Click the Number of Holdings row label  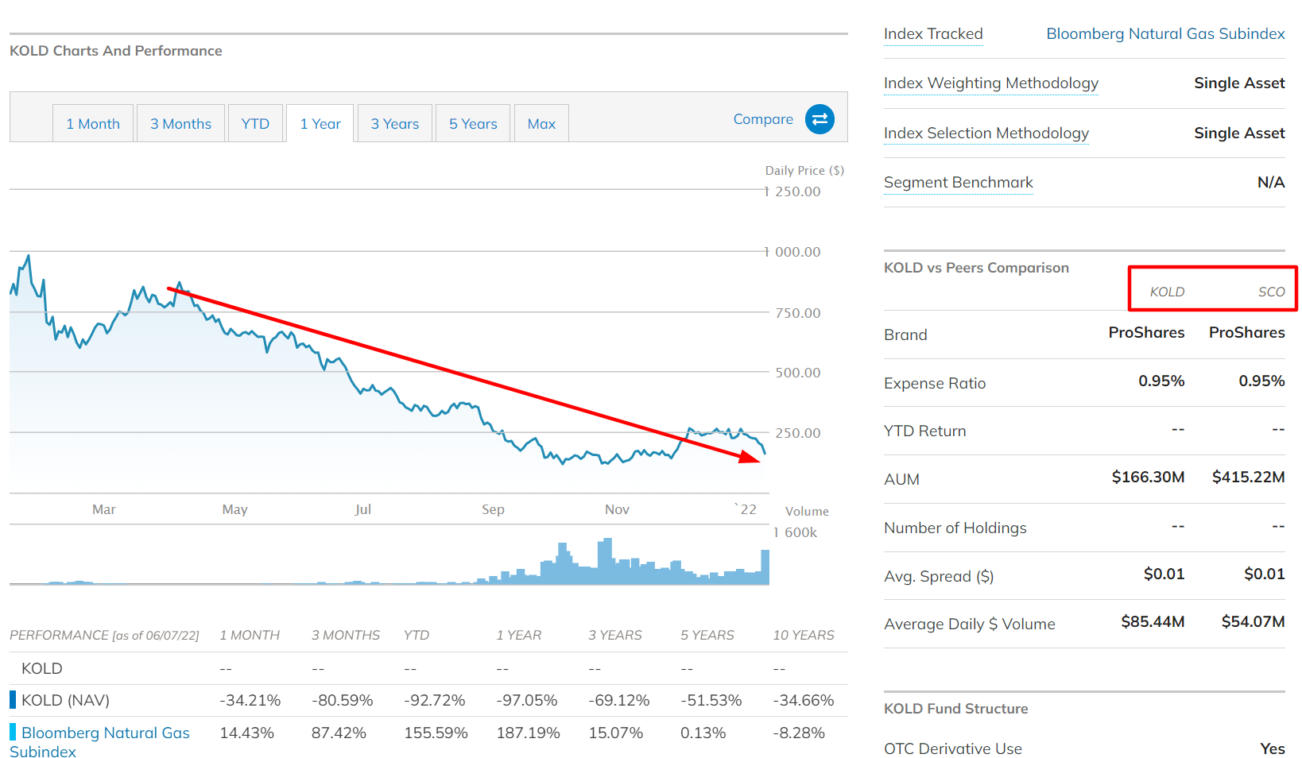pos(955,528)
